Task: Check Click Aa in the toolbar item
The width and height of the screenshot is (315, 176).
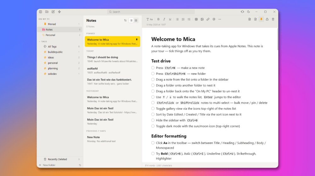Action: (x=153, y=143)
